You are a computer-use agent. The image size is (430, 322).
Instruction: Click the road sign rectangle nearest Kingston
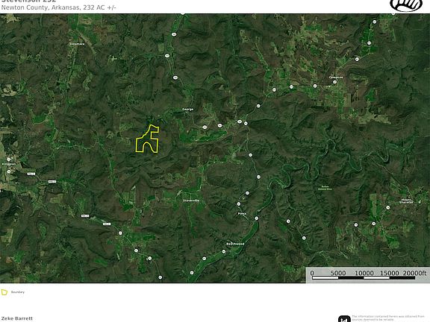(31, 174)
